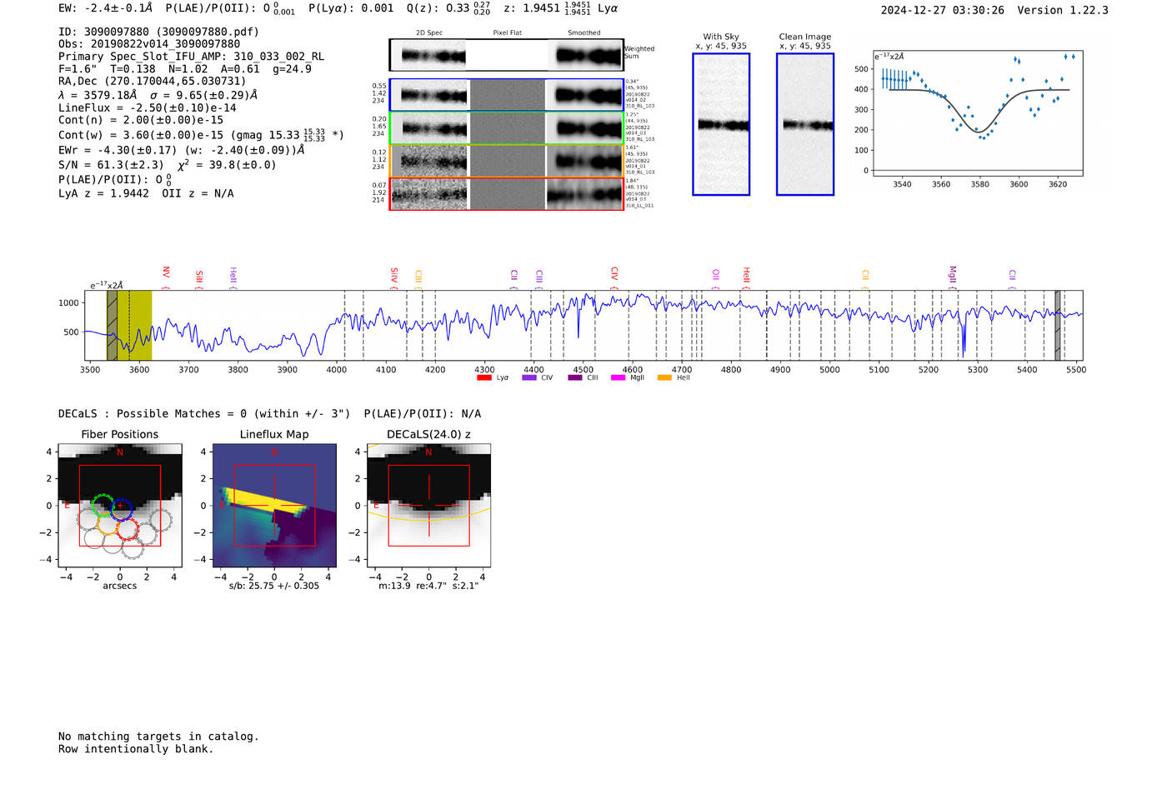Viewport: 1167px width, 794px height.
Task: Click the SiIV emission line label
Action: (x=394, y=275)
